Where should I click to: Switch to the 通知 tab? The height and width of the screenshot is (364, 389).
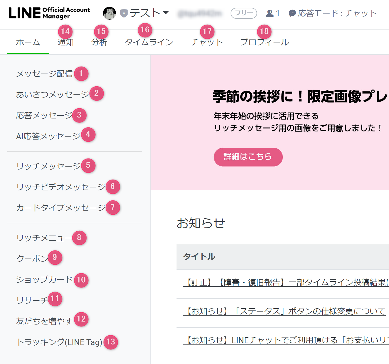[66, 42]
